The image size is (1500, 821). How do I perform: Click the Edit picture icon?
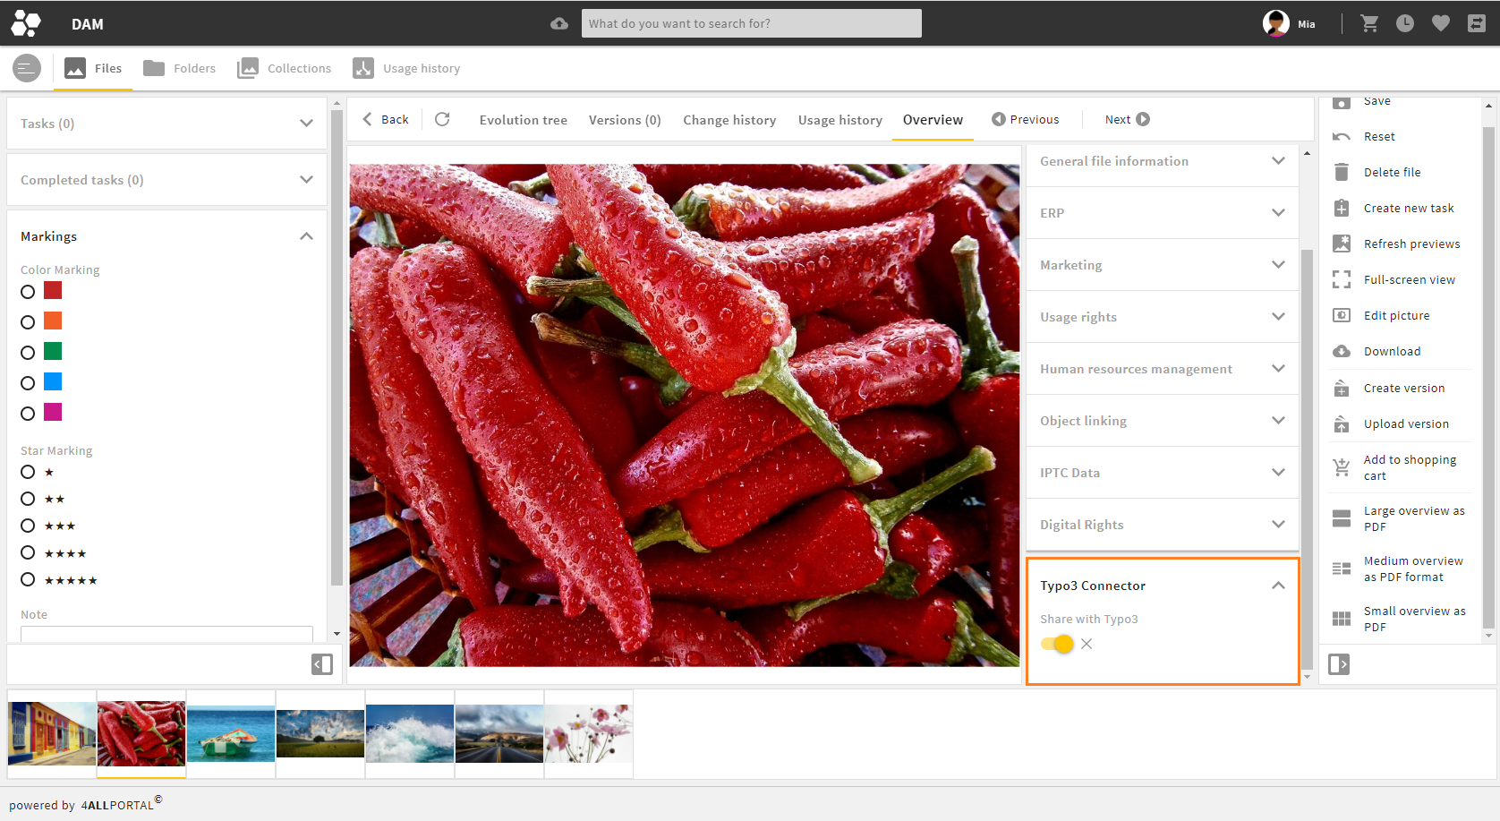(x=1342, y=315)
